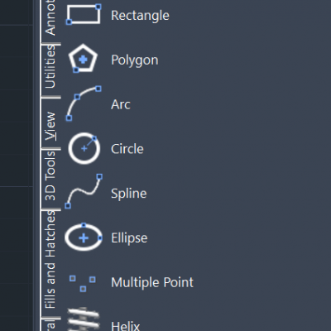Click the Rectangle text label
Screen dimensions: 331x331
point(140,16)
